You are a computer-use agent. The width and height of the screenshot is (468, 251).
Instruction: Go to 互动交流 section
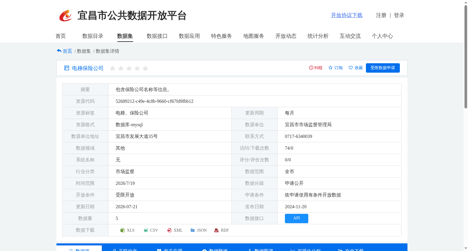350,36
